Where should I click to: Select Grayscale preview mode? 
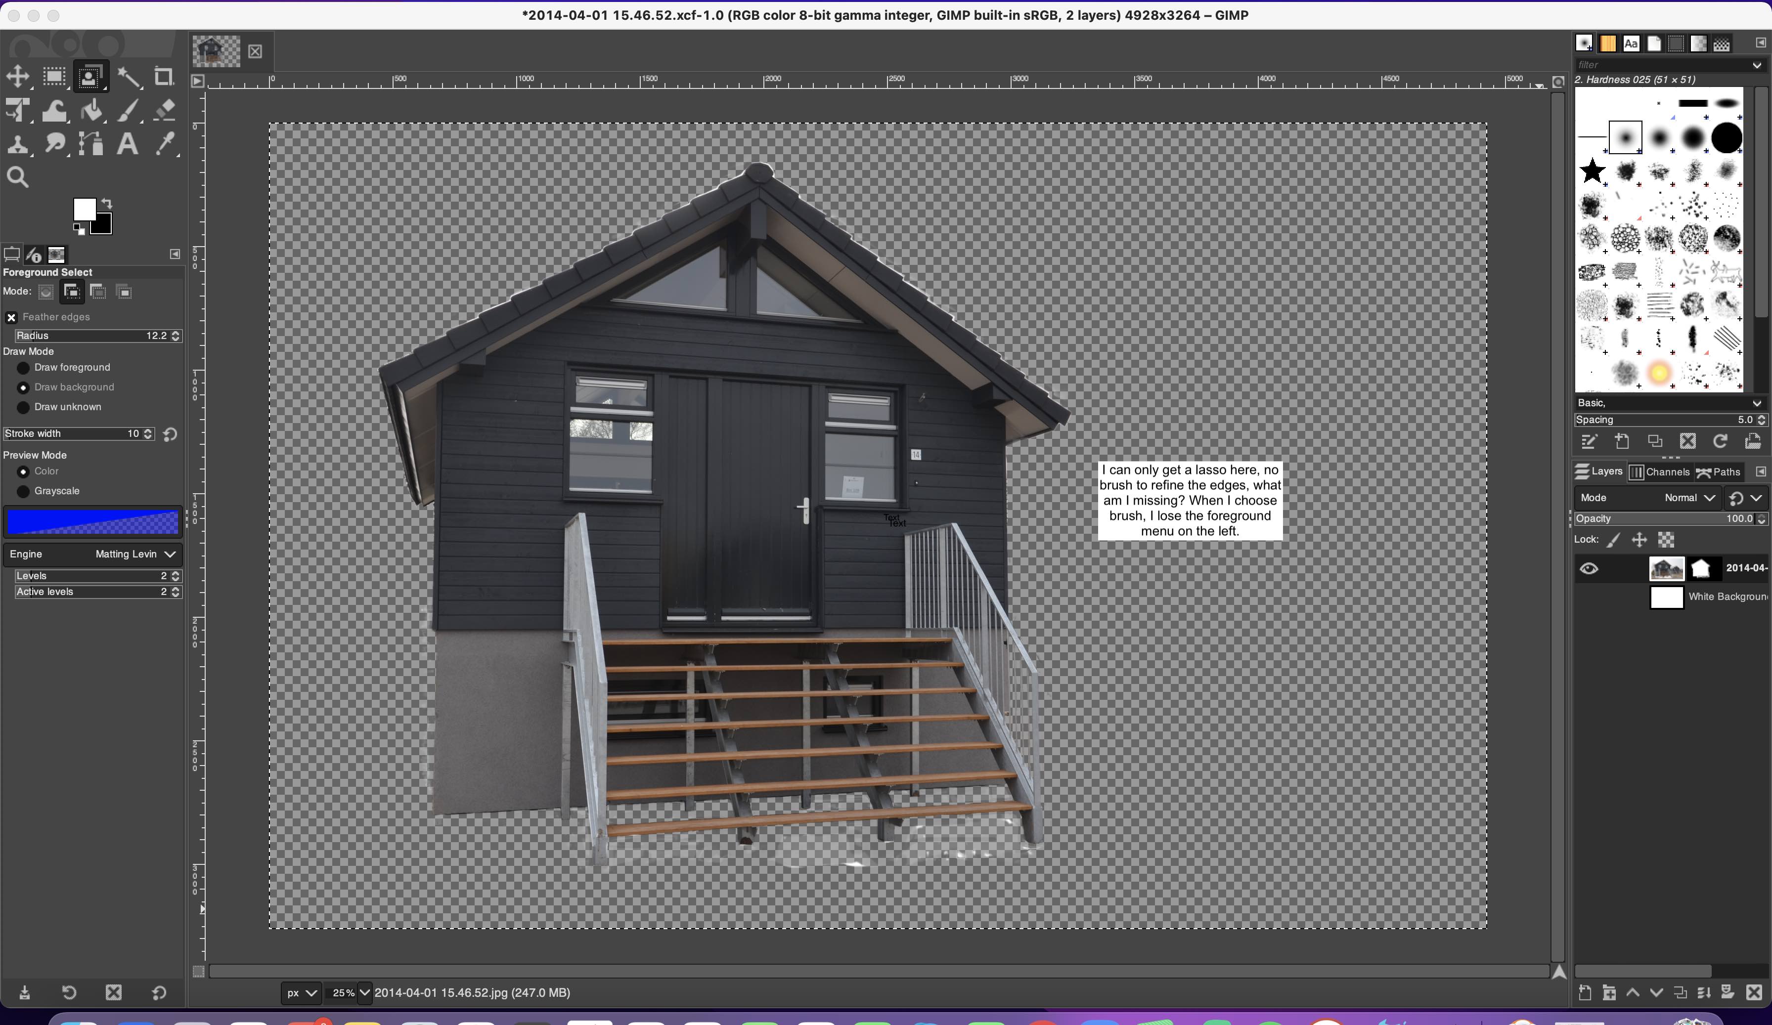point(23,491)
